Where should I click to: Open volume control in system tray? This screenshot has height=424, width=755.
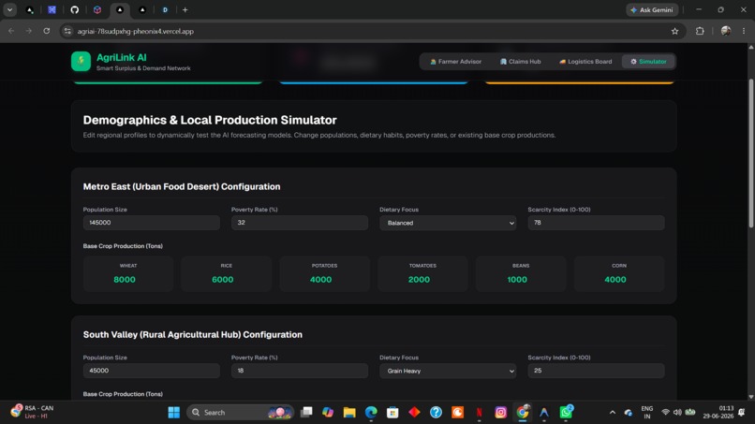(x=677, y=413)
